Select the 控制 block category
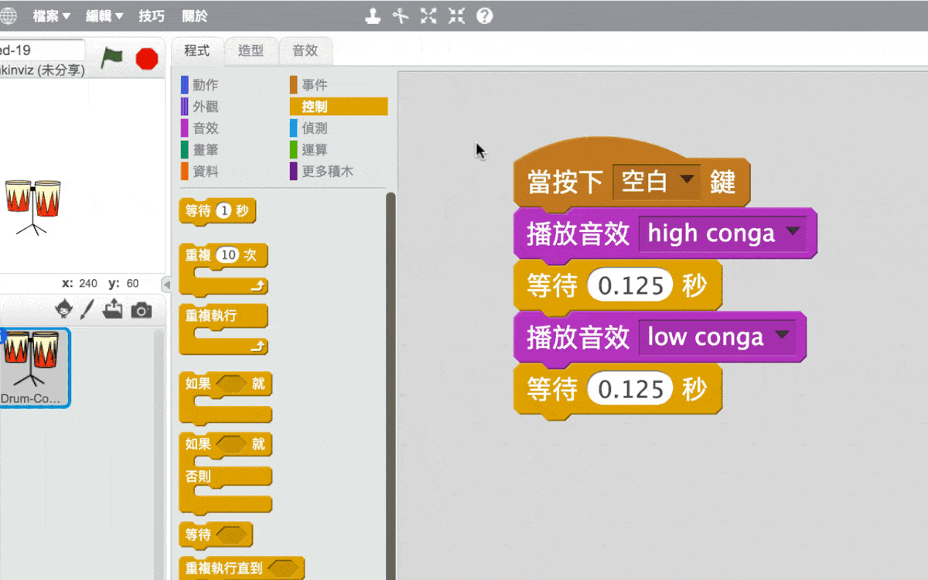Image resolution: width=928 pixels, height=580 pixels. click(x=339, y=107)
